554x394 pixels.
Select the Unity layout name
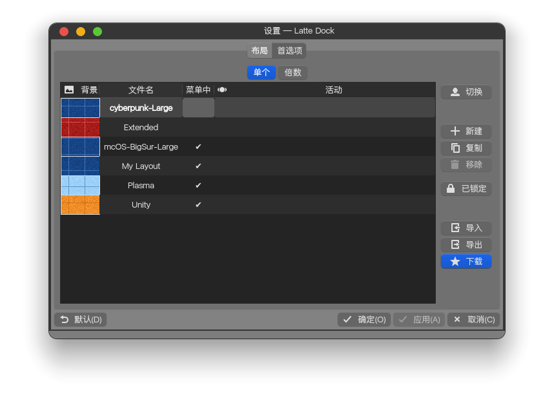click(x=141, y=205)
